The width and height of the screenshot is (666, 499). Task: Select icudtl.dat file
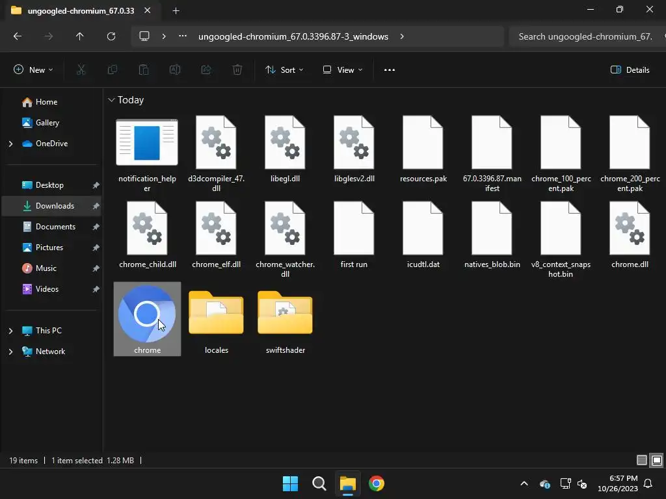[x=423, y=235]
